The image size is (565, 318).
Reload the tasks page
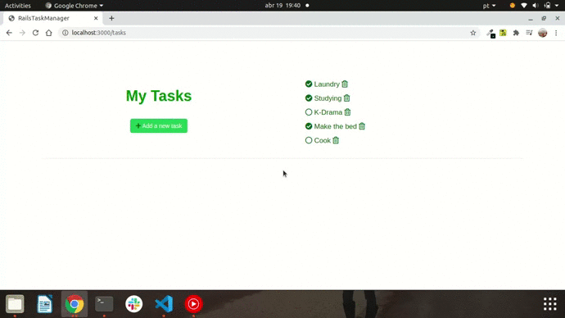point(35,33)
